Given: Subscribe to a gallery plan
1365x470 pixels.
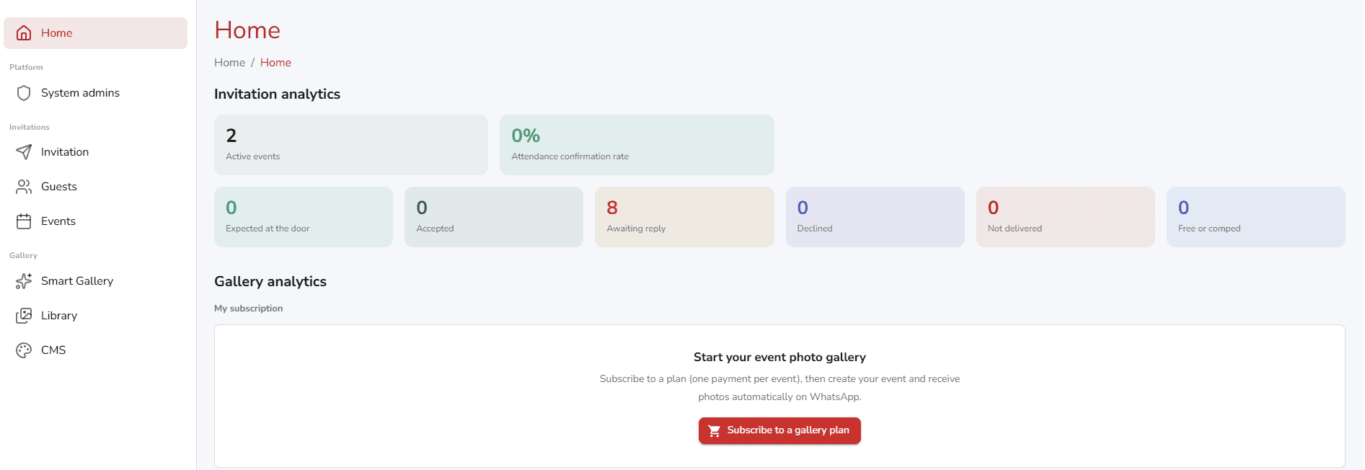Looking at the screenshot, I should point(779,430).
